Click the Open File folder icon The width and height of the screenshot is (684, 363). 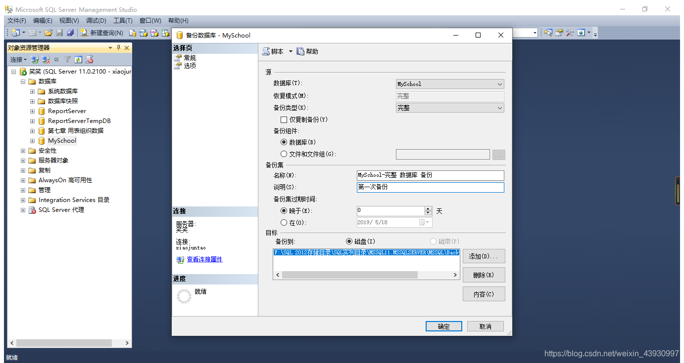click(x=49, y=33)
